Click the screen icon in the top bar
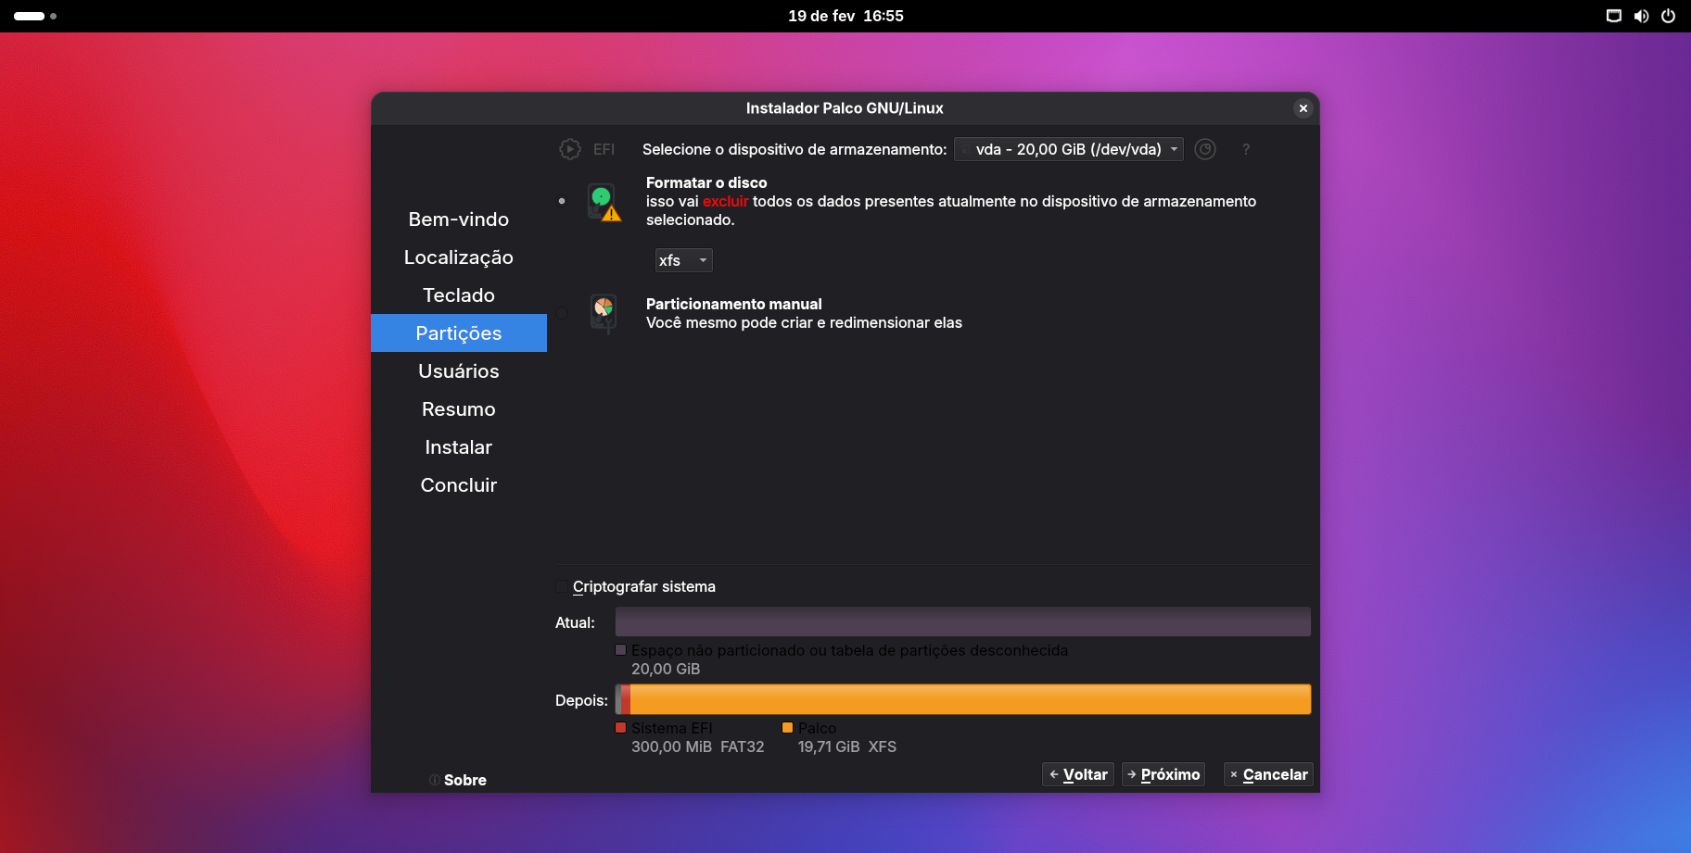The image size is (1691, 853). coord(1614,16)
